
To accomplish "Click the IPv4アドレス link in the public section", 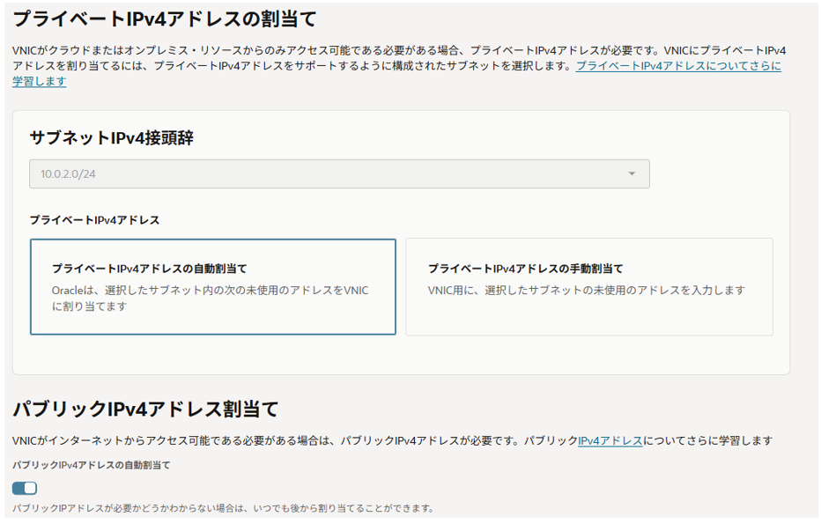I will coord(610,440).
